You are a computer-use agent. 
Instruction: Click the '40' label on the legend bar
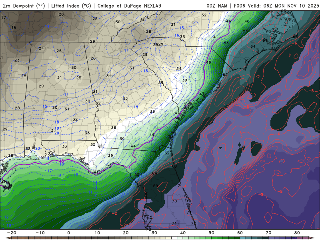pos(183,233)
